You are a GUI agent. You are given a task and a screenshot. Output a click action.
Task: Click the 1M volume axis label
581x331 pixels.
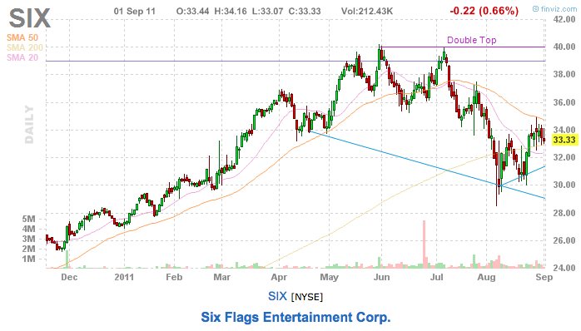point(29,259)
